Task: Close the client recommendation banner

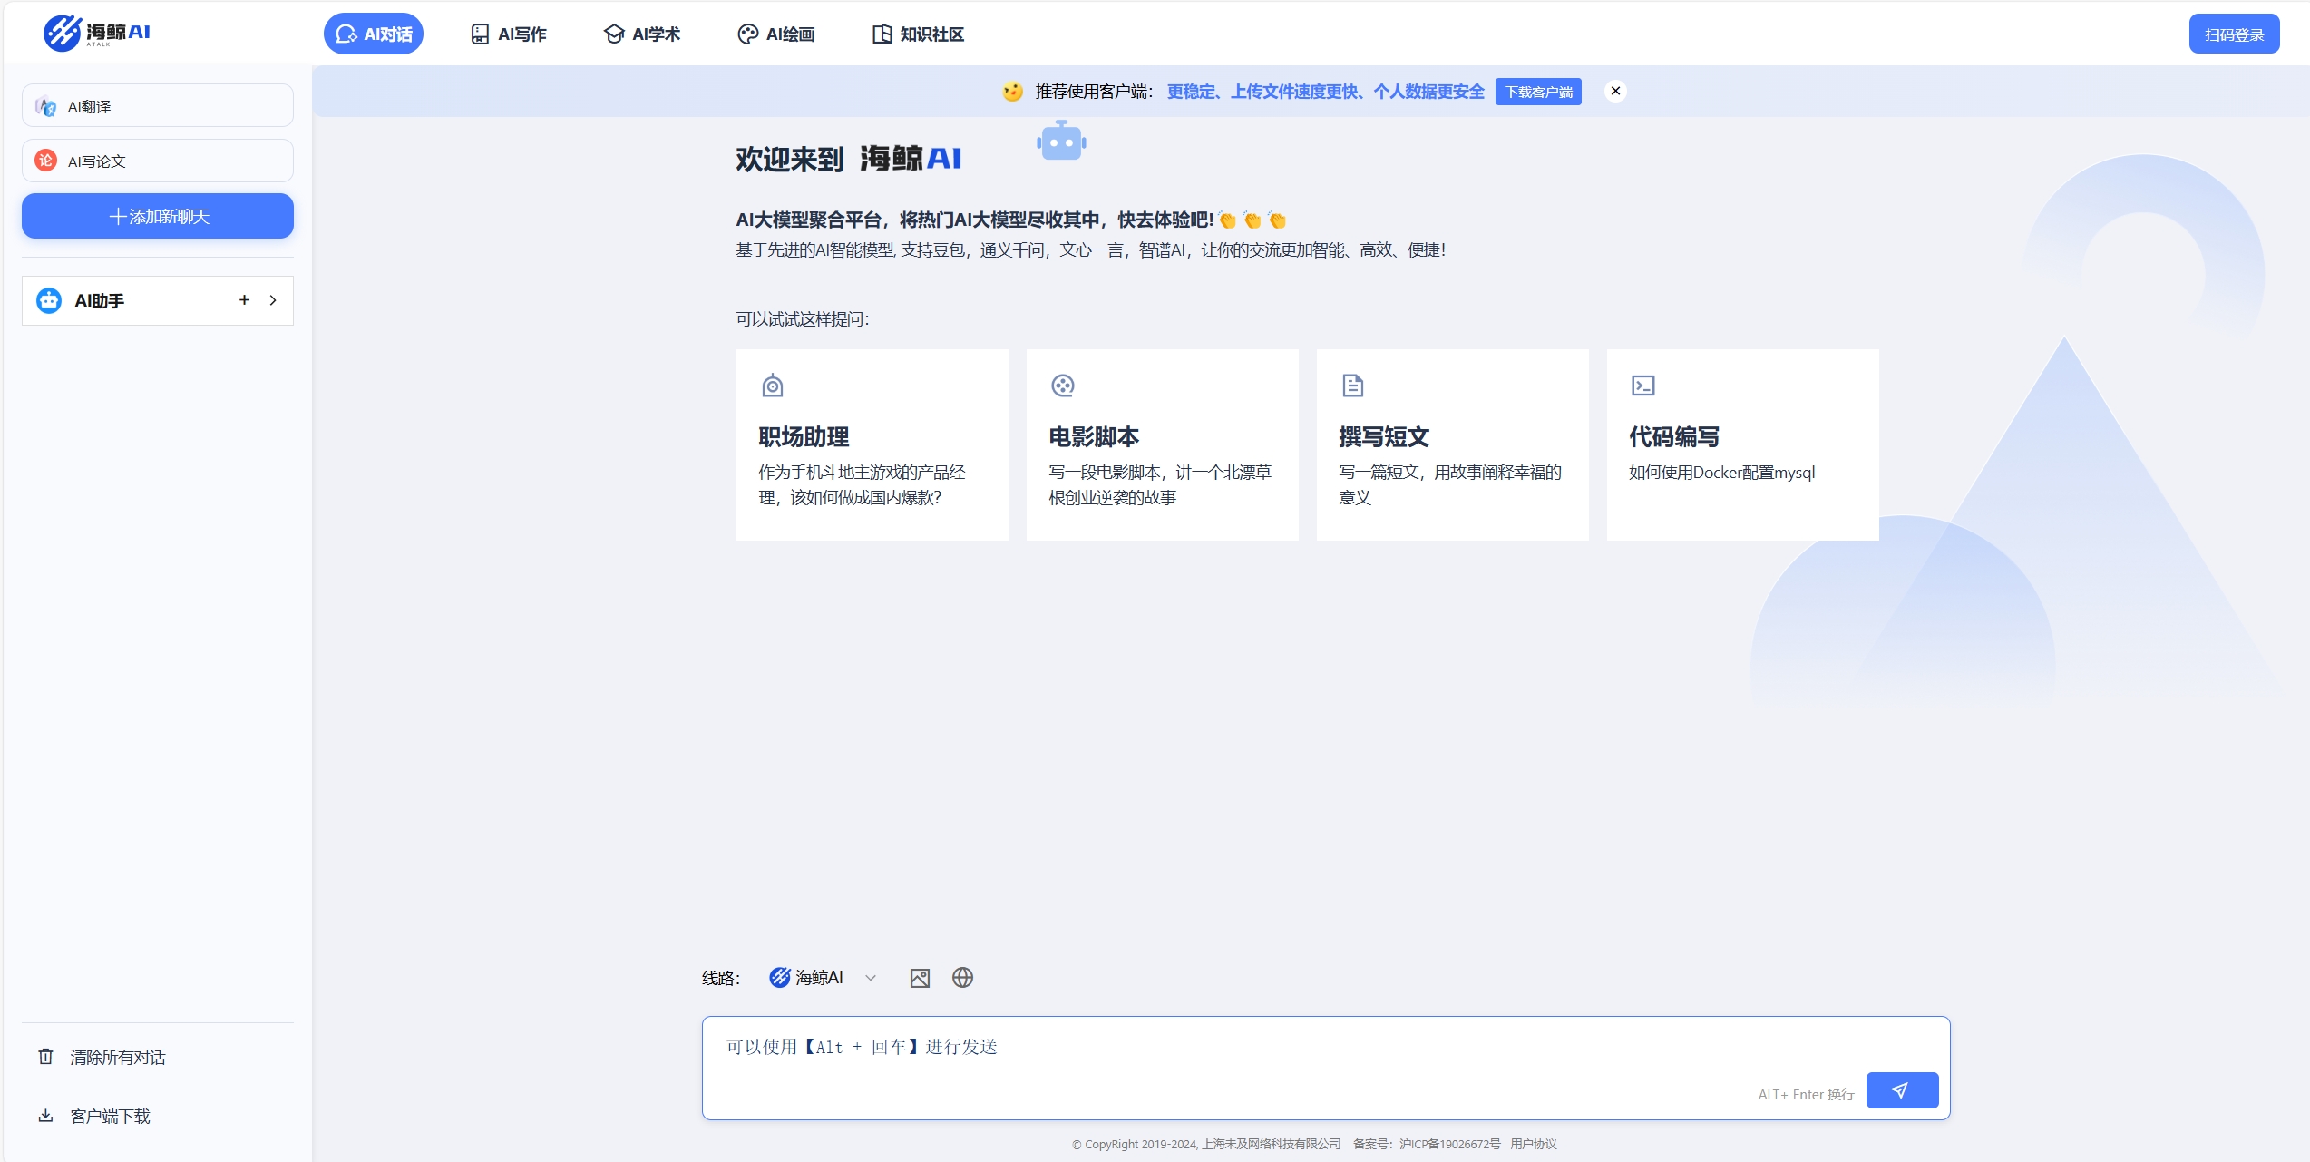Action: [1615, 91]
